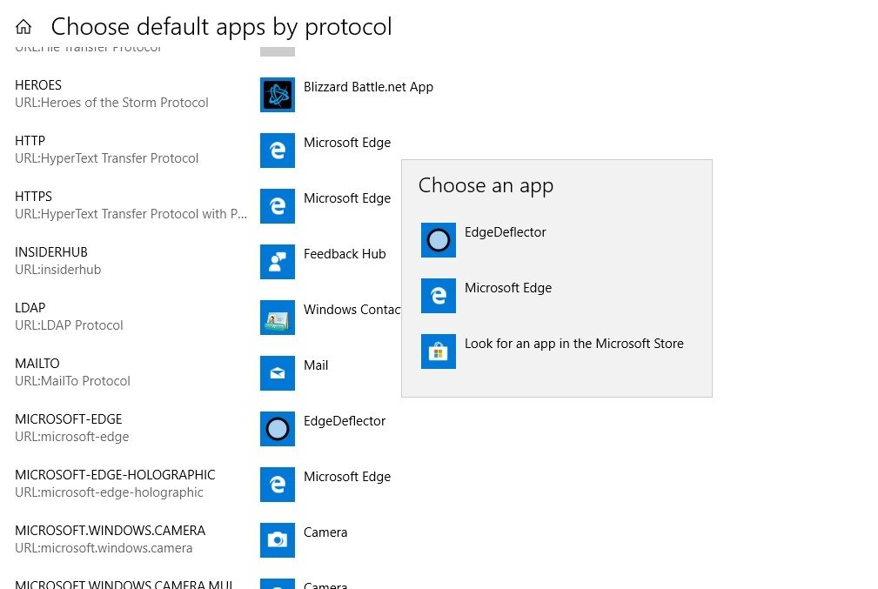This screenshot has width=878, height=589.
Task: Click the EdgeDeflector icon for MICROSOFT-EDGE protocol
Action: click(x=278, y=429)
